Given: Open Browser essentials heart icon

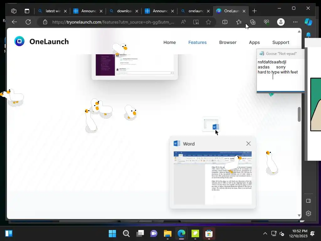Looking at the screenshot, I should [266, 22].
